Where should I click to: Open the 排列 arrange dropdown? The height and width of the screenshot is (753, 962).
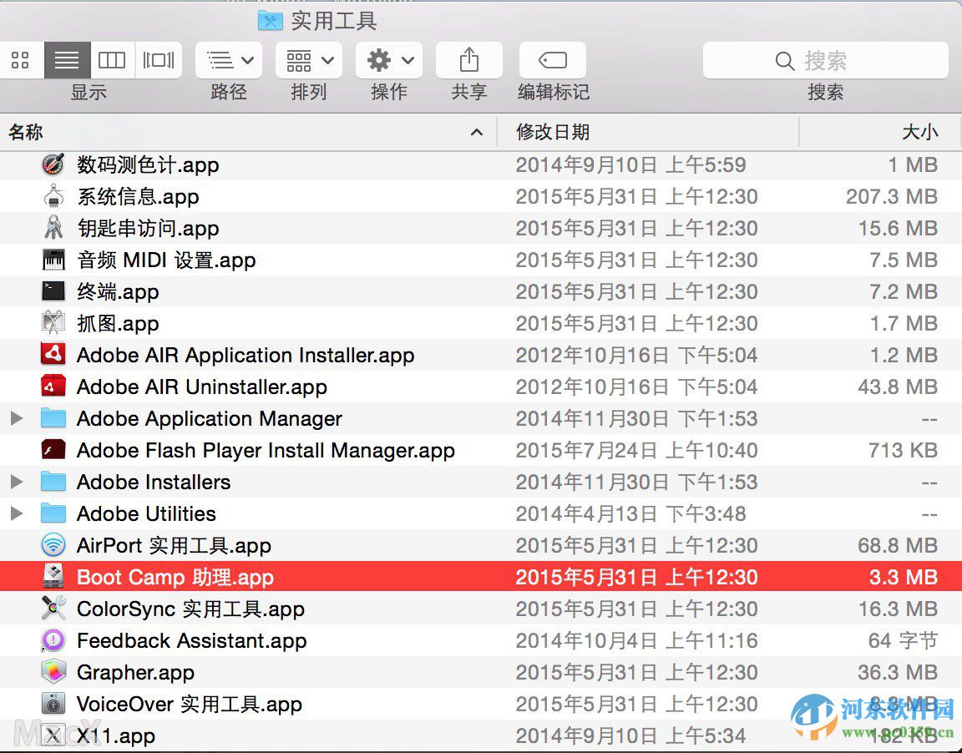pos(308,59)
